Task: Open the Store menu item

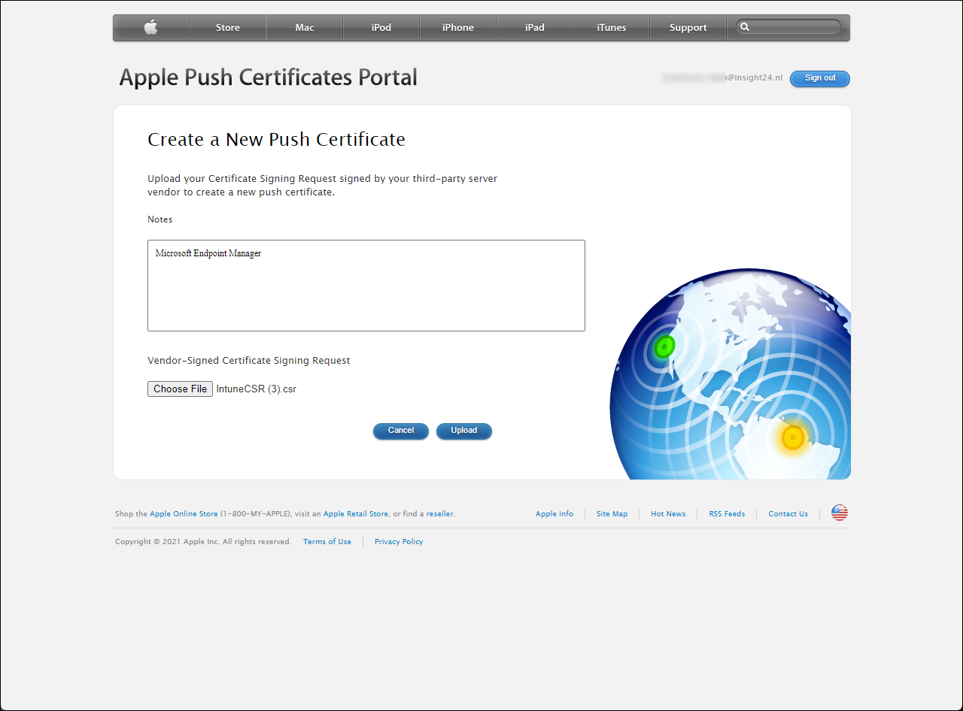Action: [x=228, y=28]
